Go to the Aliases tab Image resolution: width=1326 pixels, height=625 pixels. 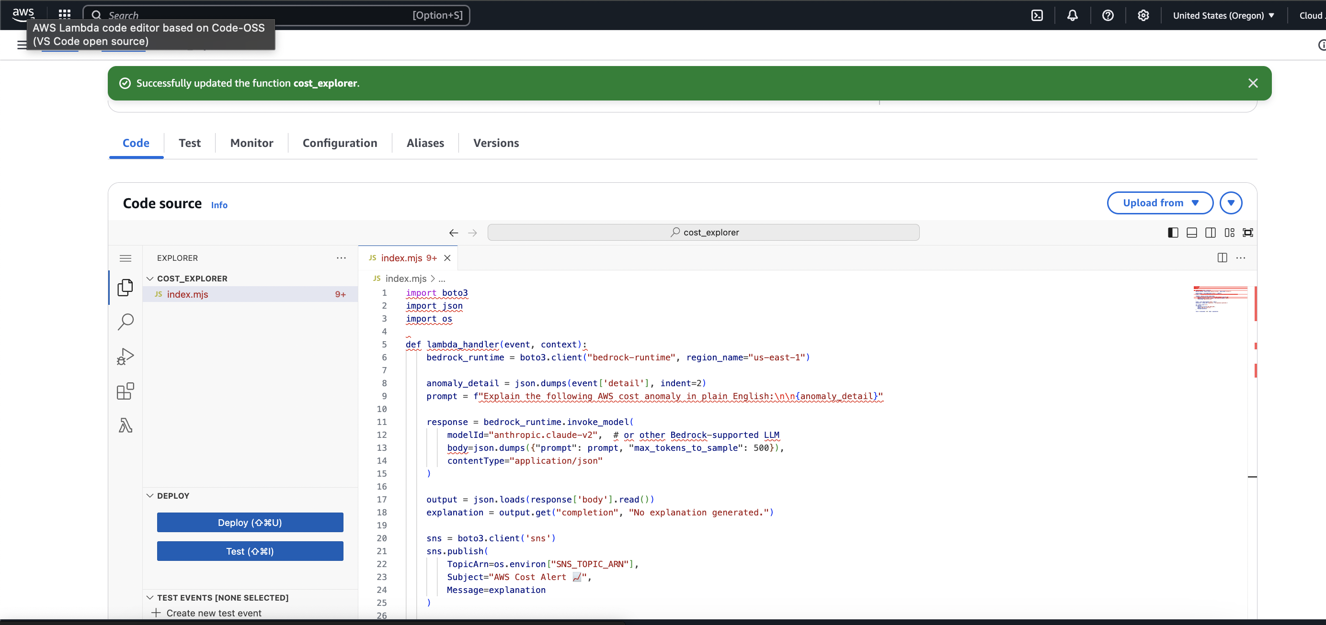(425, 143)
